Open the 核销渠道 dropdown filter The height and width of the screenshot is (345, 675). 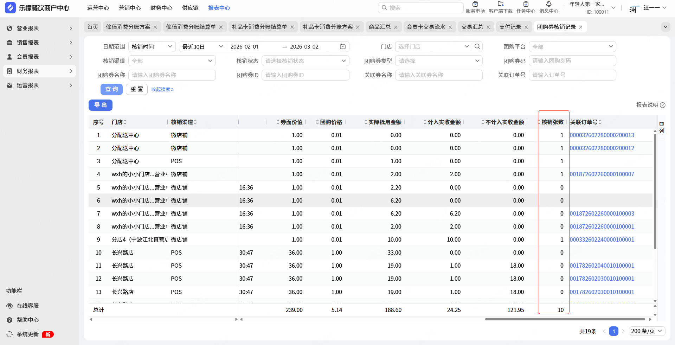172,61
